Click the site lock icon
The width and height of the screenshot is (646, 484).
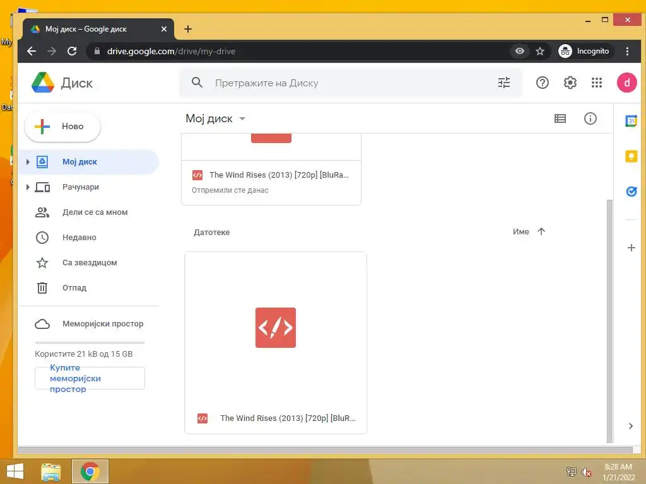click(x=97, y=51)
